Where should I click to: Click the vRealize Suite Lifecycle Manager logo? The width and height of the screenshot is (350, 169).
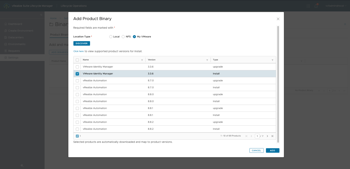[7, 6]
